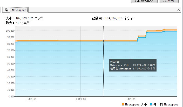The height and width of the screenshot is (107, 183).
Task: Click the 使用的 Metaspace legend label
Action: click(166, 104)
